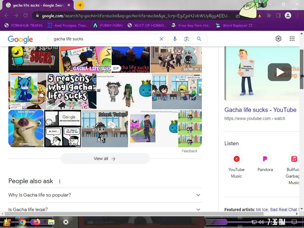Open the Start menu on the taskbar
This screenshot has width=304, height=228.
(x=7, y=222)
